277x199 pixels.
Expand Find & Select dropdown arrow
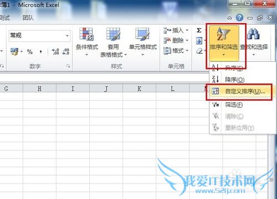[x=254, y=55]
